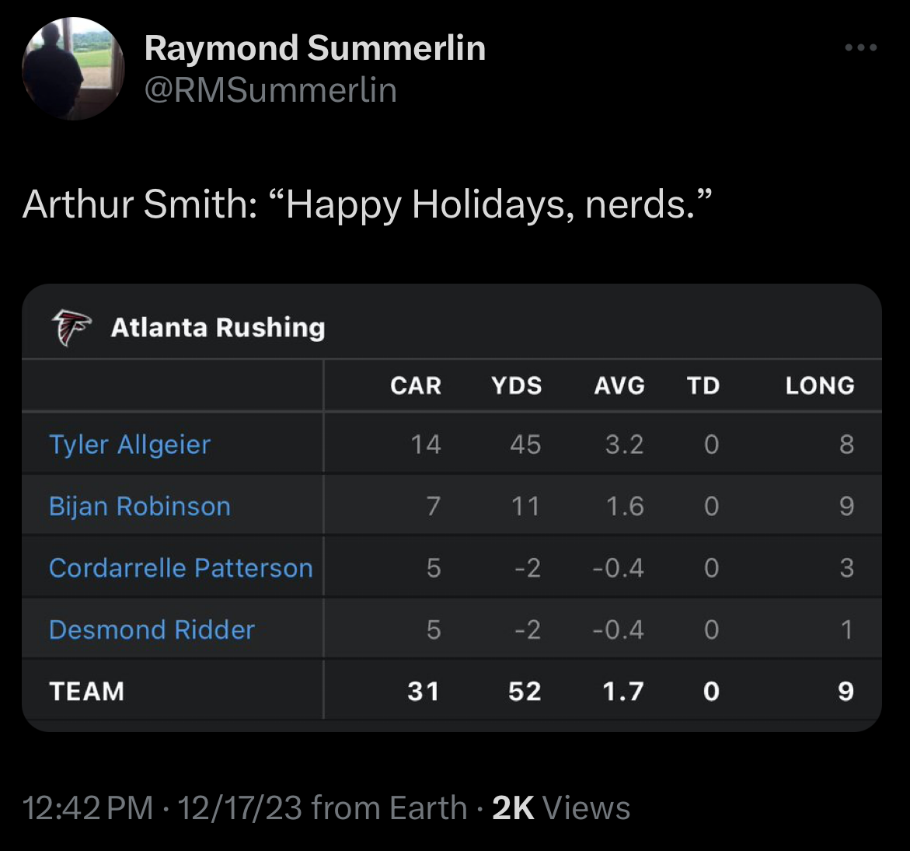The width and height of the screenshot is (910, 851).
Task: Open Desmond Ridder player link
Action: (x=152, y=630)
